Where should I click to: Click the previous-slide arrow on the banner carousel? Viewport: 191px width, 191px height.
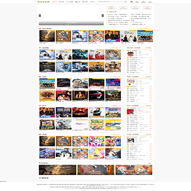tap(40, 15)
